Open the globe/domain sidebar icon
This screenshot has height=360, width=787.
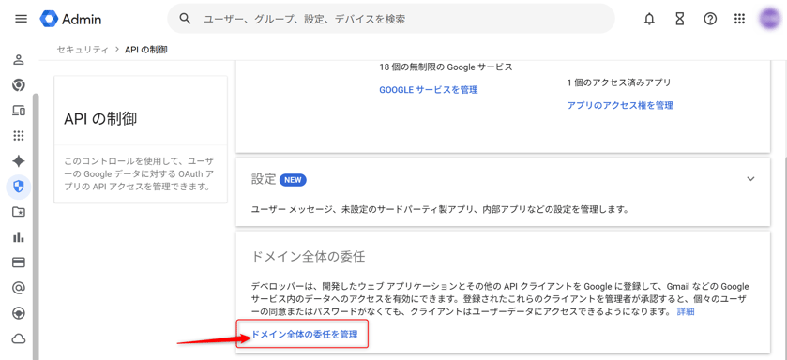pos(19,313)
